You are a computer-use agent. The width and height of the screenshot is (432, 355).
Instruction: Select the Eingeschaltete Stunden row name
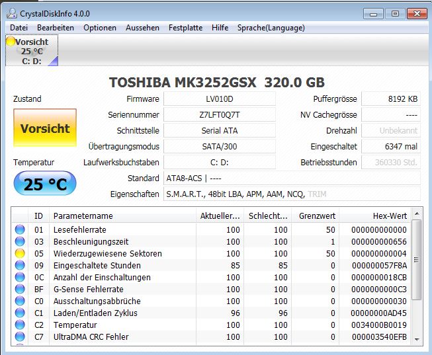click(x=97, y=265)
